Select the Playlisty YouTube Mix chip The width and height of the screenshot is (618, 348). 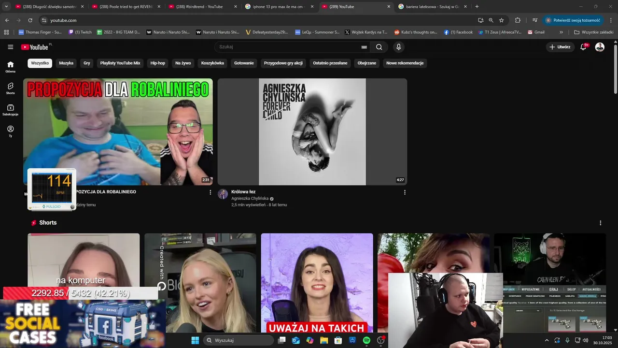tap(120, 63)
